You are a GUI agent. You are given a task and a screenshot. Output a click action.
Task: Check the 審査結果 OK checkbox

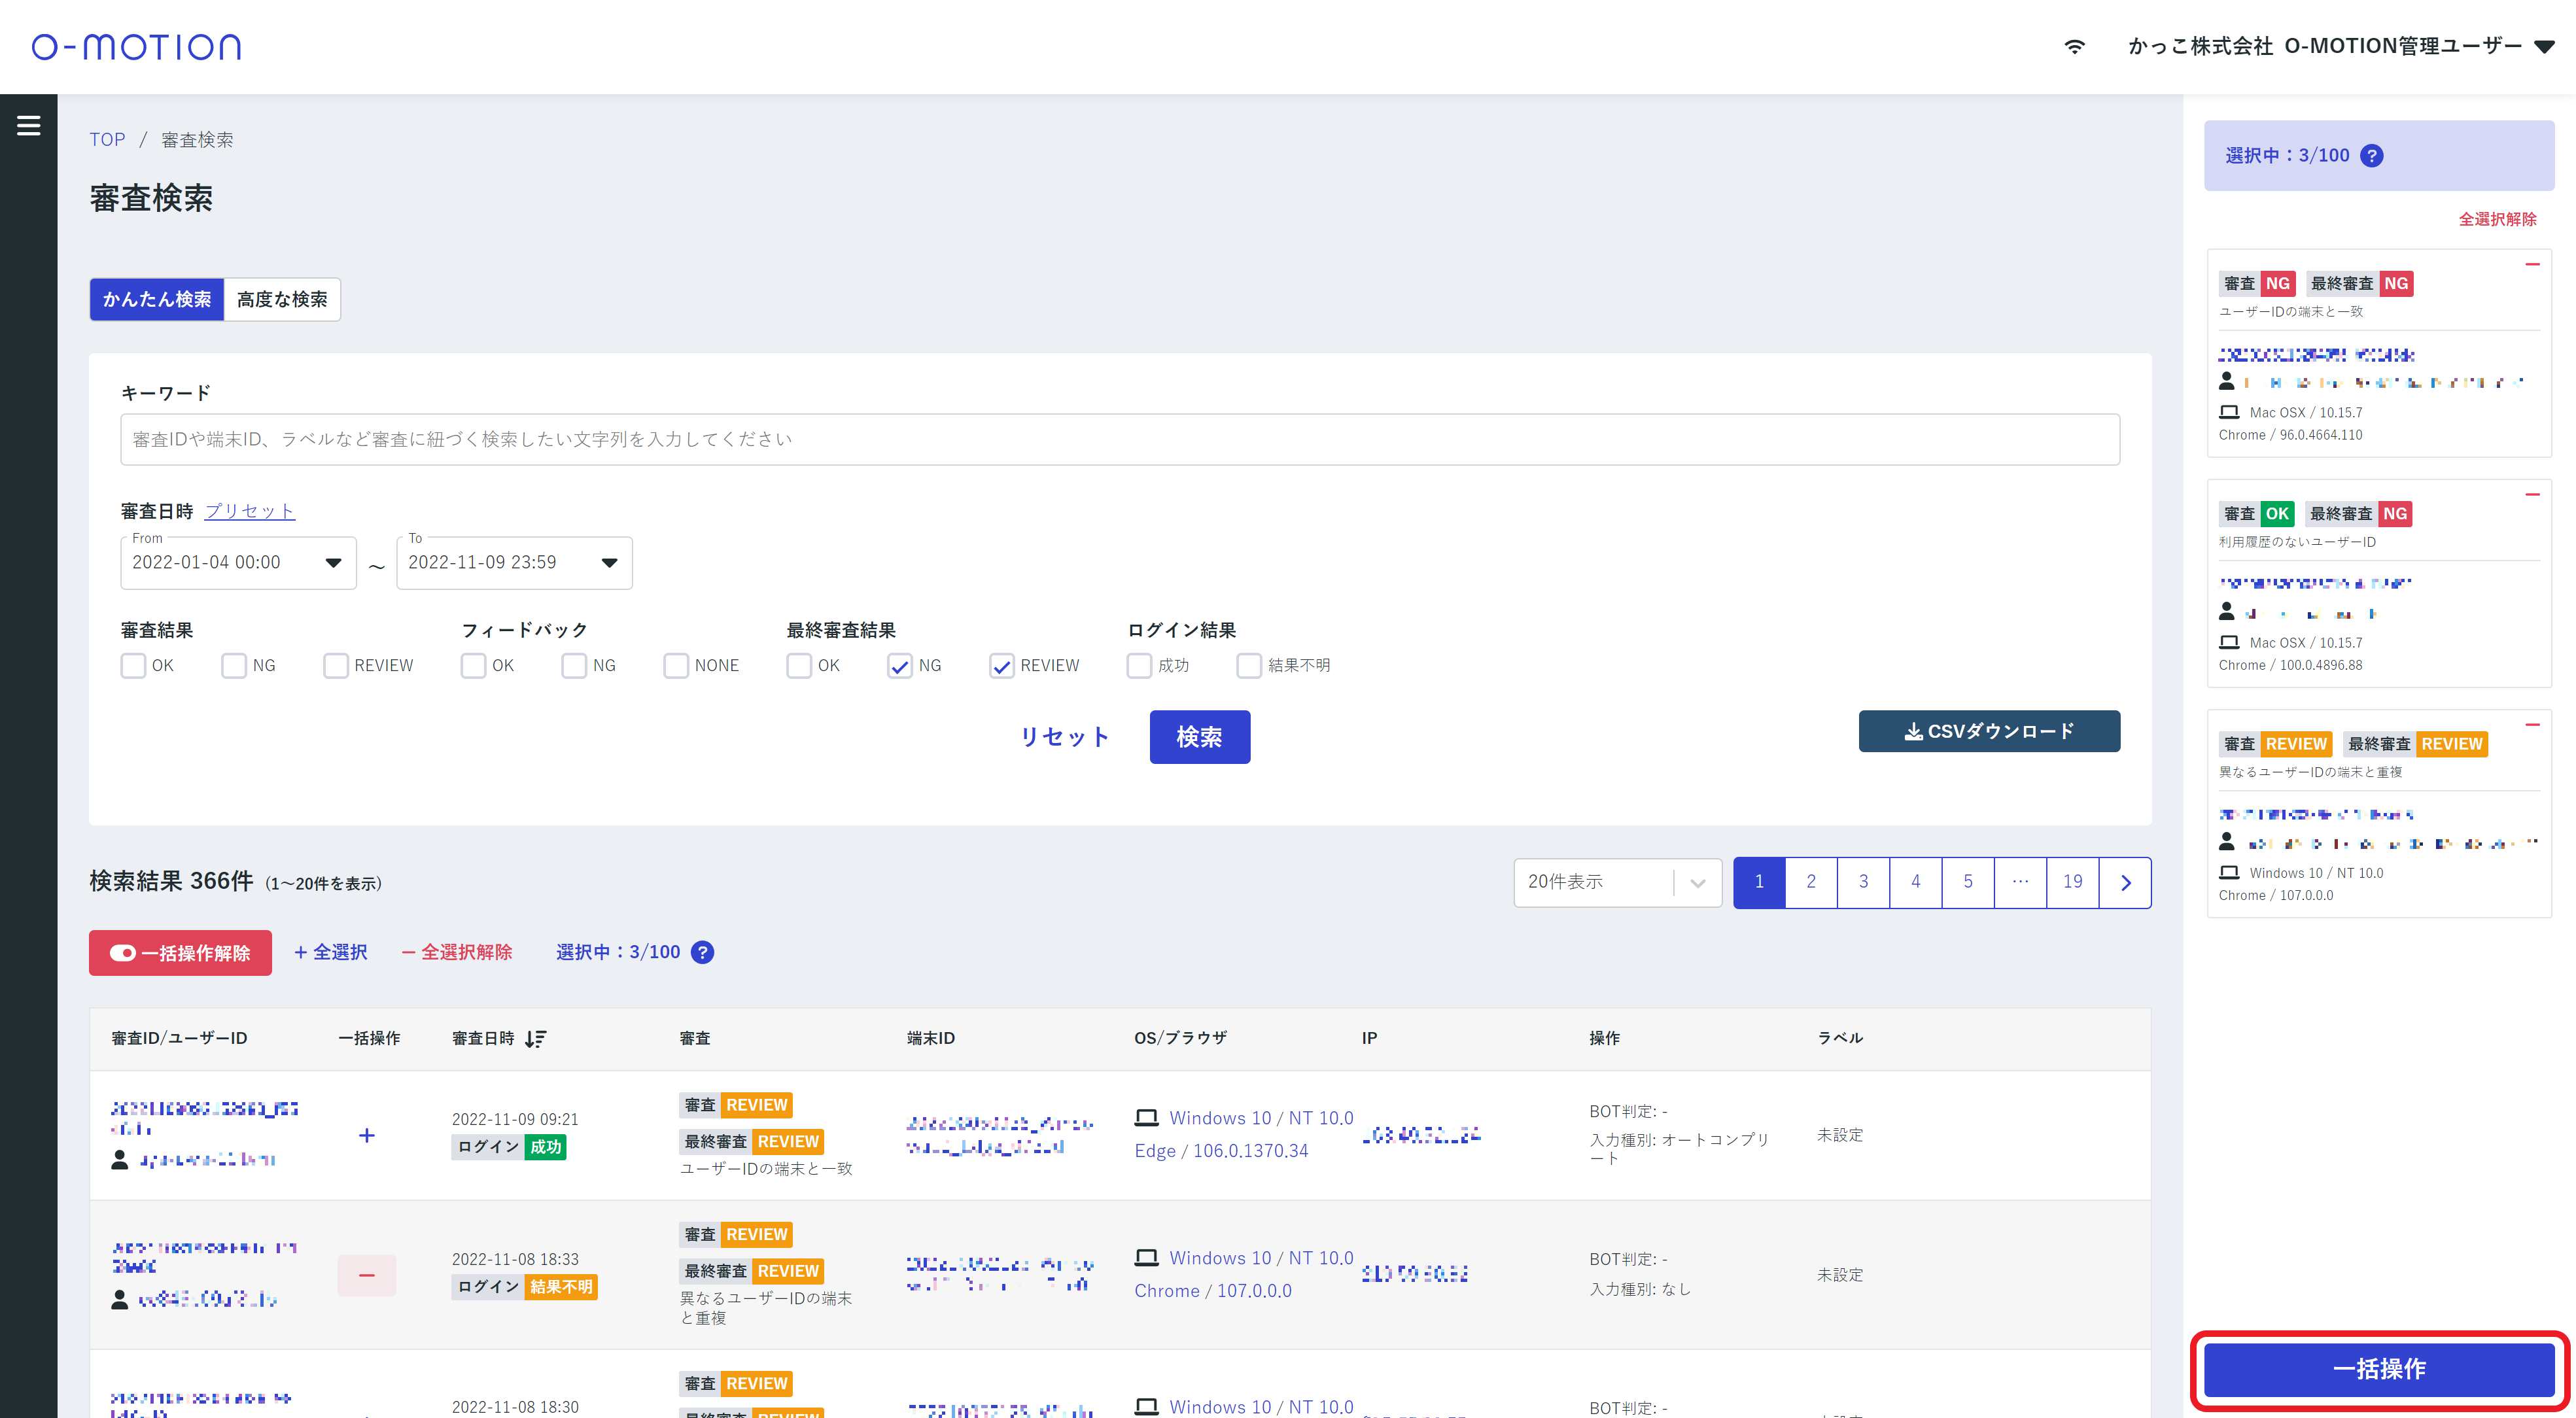pyautogui.click(x=133, y=666)
